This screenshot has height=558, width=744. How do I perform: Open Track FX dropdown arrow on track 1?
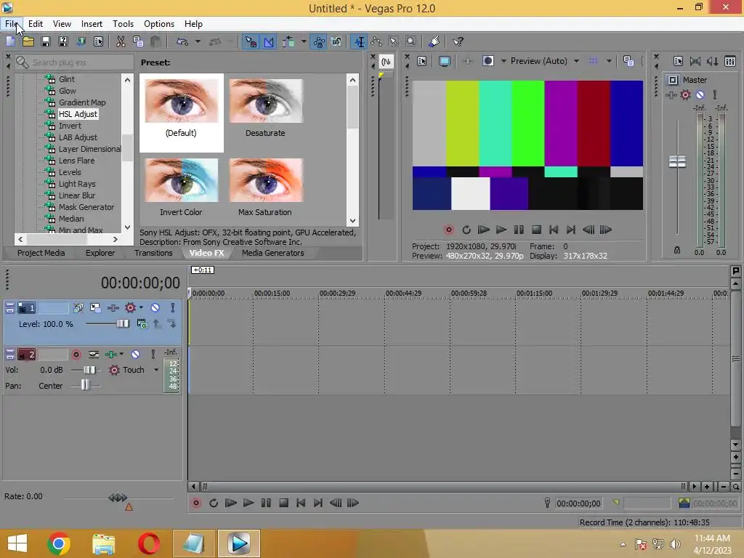pos(141,308)
